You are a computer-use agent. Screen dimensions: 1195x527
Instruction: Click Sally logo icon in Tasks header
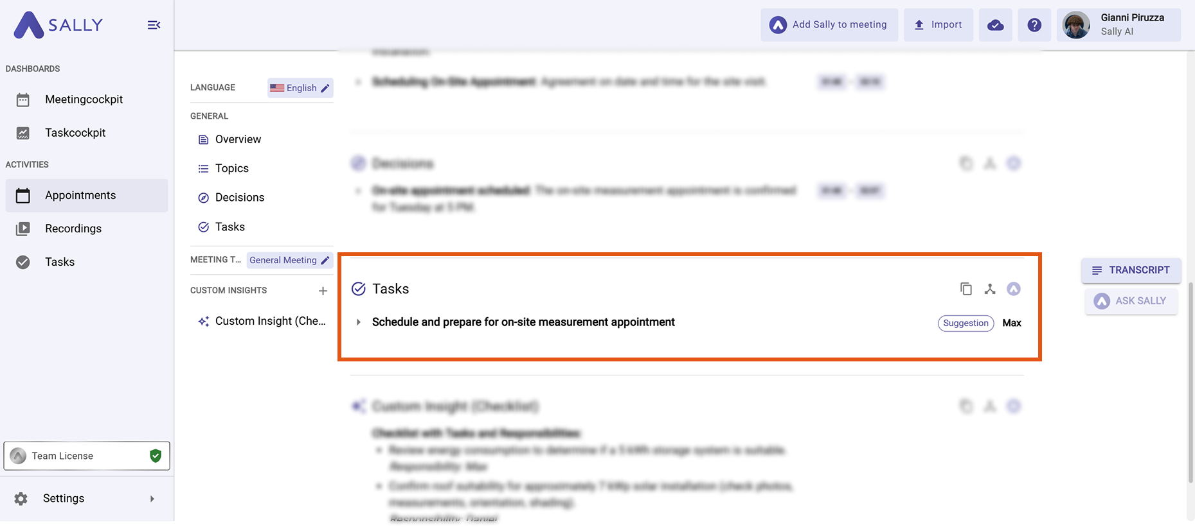pos(1014,289)
